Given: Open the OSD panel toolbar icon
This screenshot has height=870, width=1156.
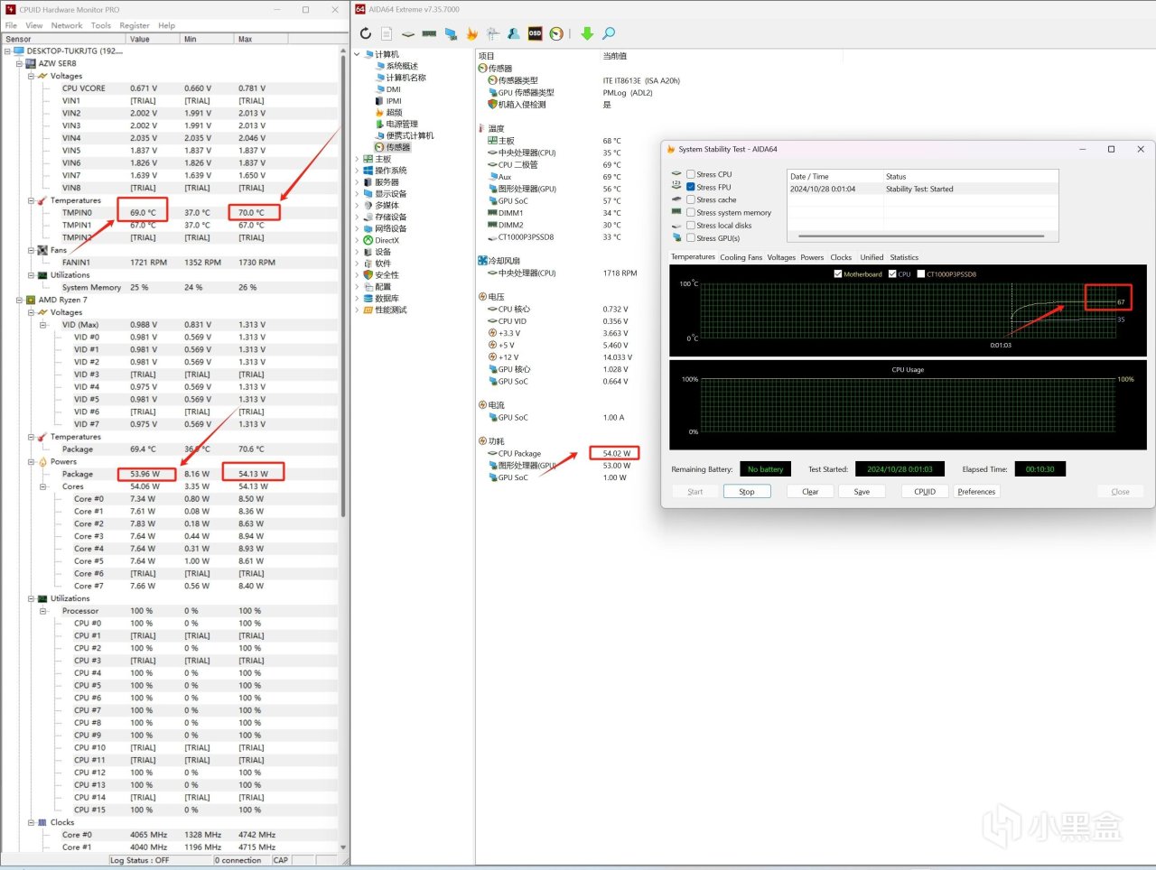Looking at the screenshot, I should coord(535,33).
